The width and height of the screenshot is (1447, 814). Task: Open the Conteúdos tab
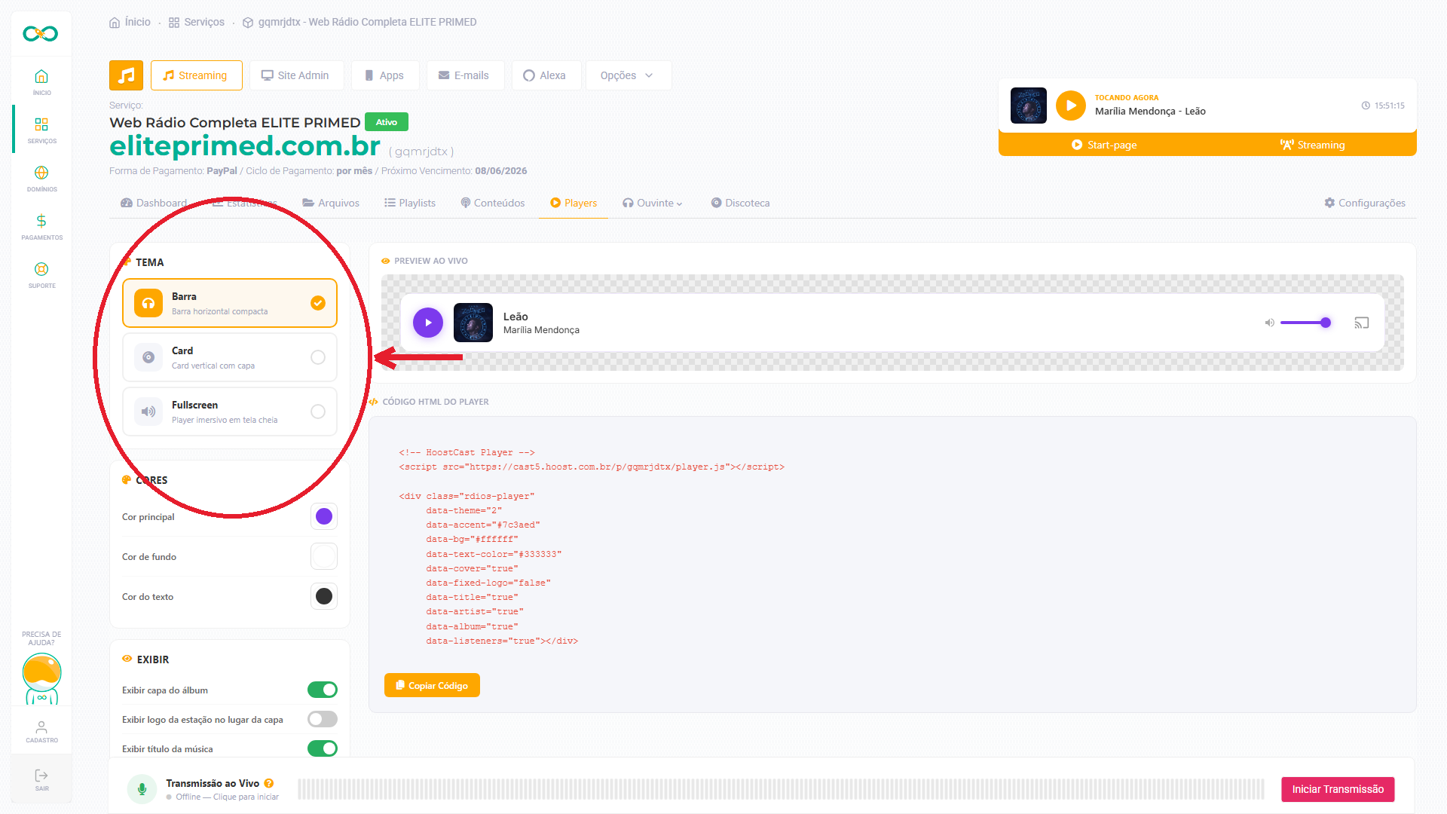[493, 203]
